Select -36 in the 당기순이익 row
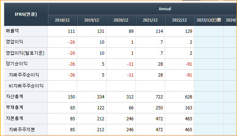237x136 pixels. click(x=72, y=64)
